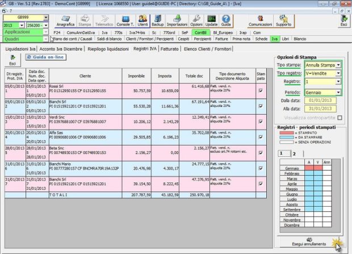Screen dimensions: 352x254
Task: Click the Update toolbar icon
Action: click(x=211, y=21)
